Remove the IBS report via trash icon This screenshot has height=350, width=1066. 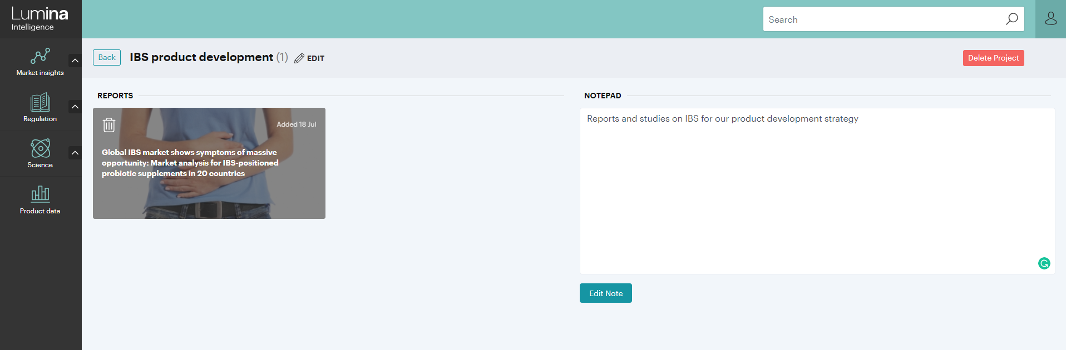109,125
